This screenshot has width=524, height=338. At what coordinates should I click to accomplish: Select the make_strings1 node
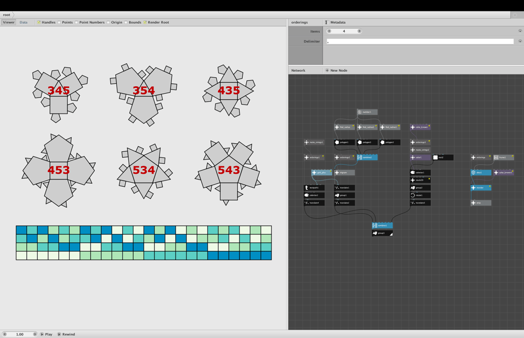pyautogui.click(x=314, y=142)
